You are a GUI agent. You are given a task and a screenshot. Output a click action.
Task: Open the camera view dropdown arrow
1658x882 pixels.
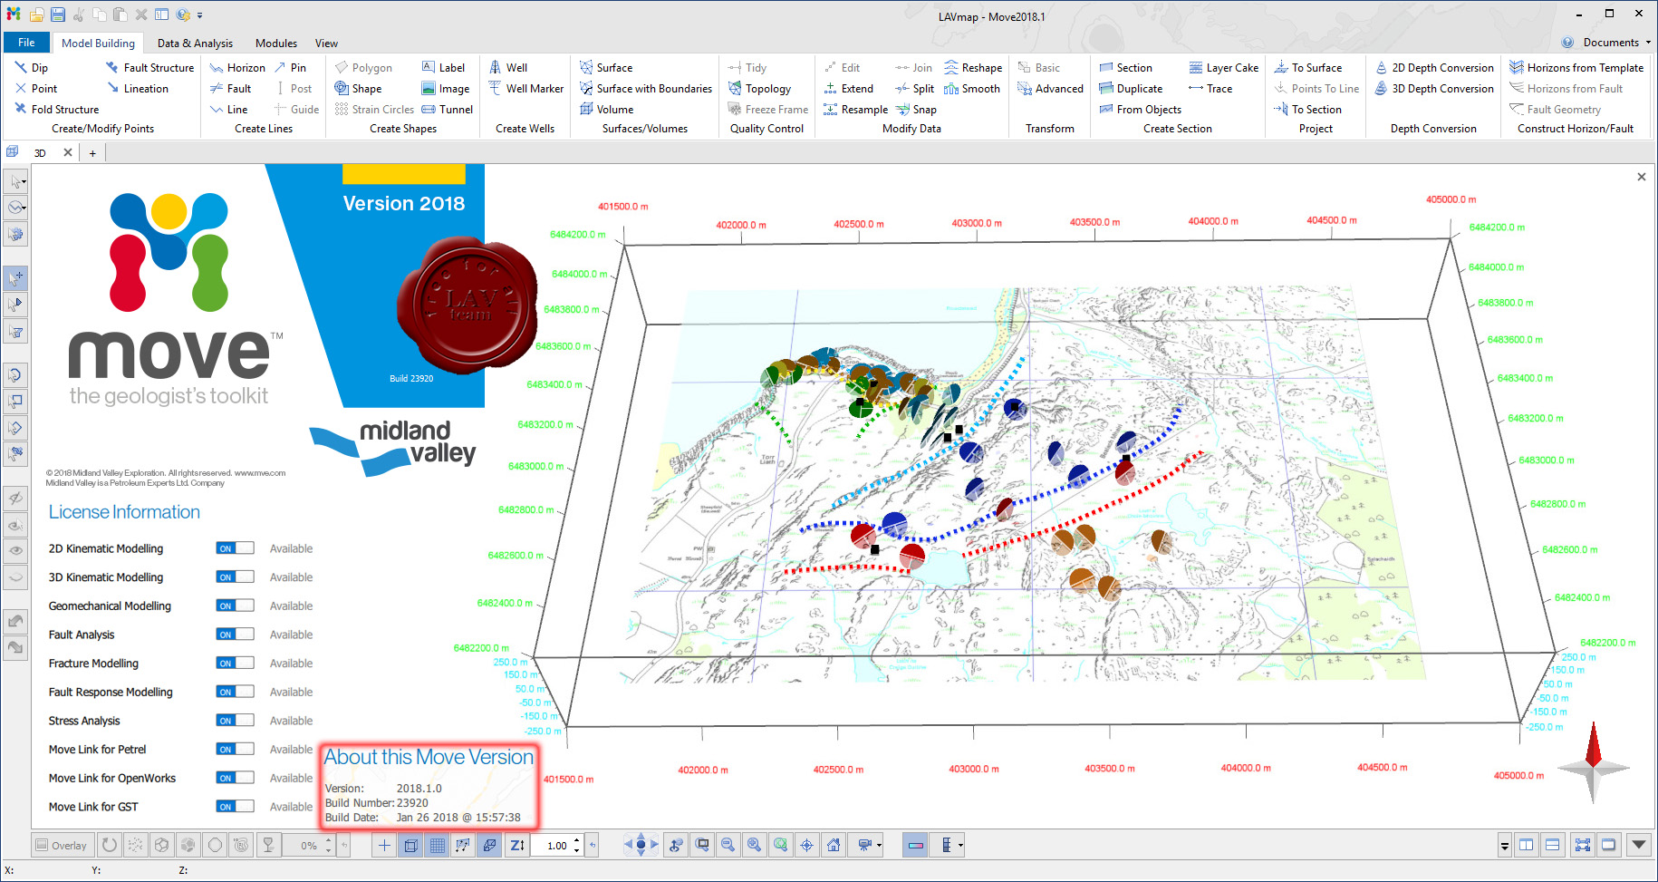point(879,845)
